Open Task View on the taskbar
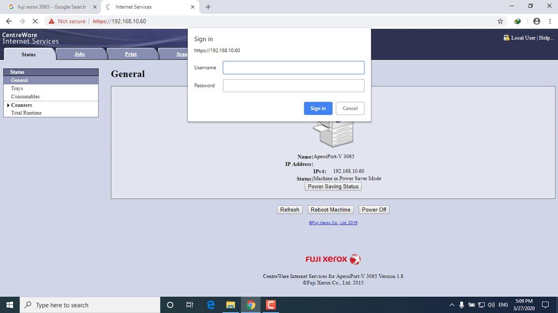 190,305
